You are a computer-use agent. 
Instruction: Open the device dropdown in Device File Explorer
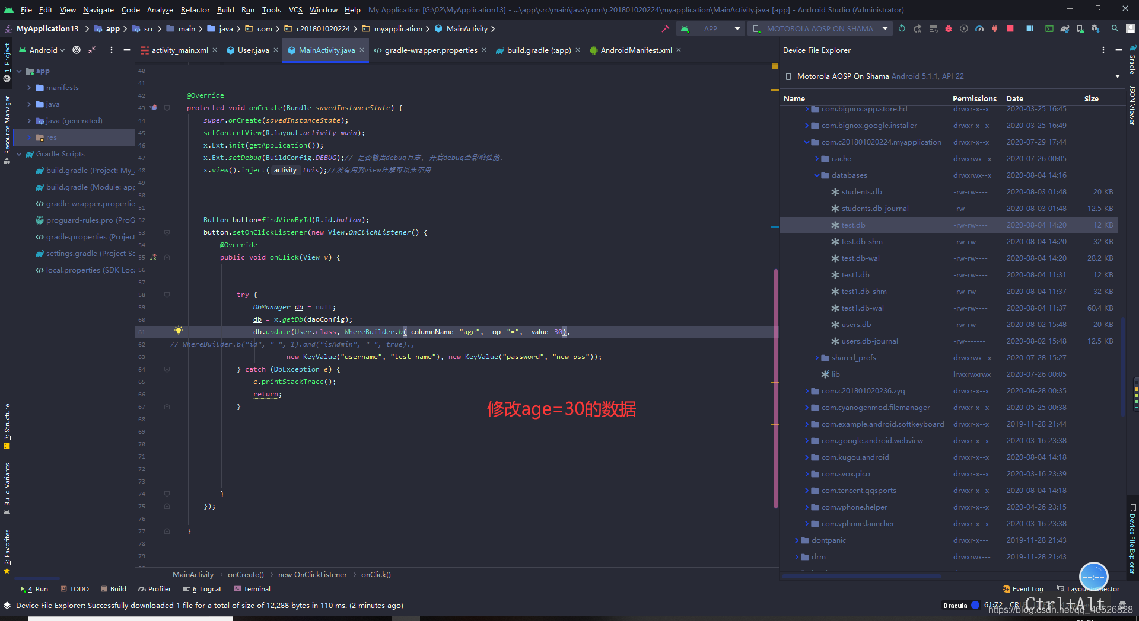(x=1118, y=76)
